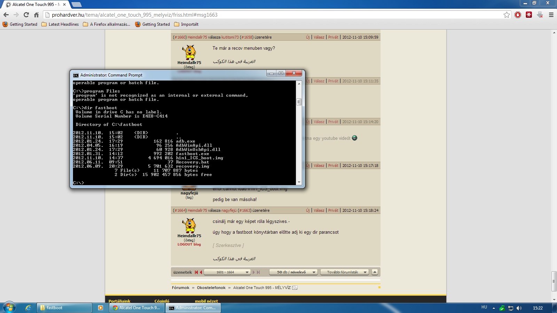557x313 pixels.
Task: Click the red stop-hand extension icon
Action: 518,15
